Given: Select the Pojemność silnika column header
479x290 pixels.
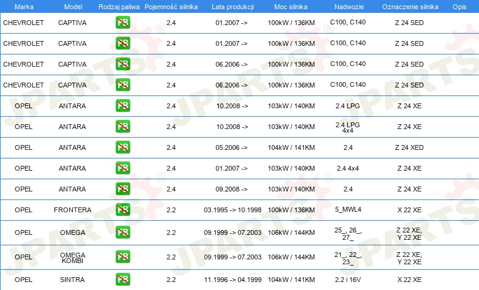Looking at the screenshot, I should point(171,7).
